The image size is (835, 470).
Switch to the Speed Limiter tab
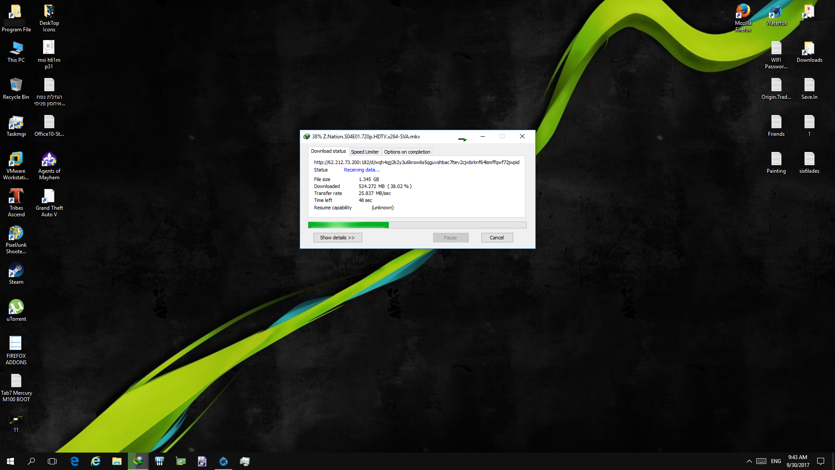364,152
